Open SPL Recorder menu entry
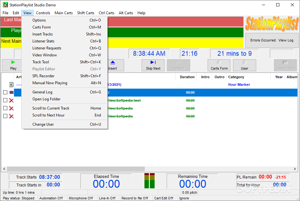Screen dimensions: 300x201 (x=65, y=76)
